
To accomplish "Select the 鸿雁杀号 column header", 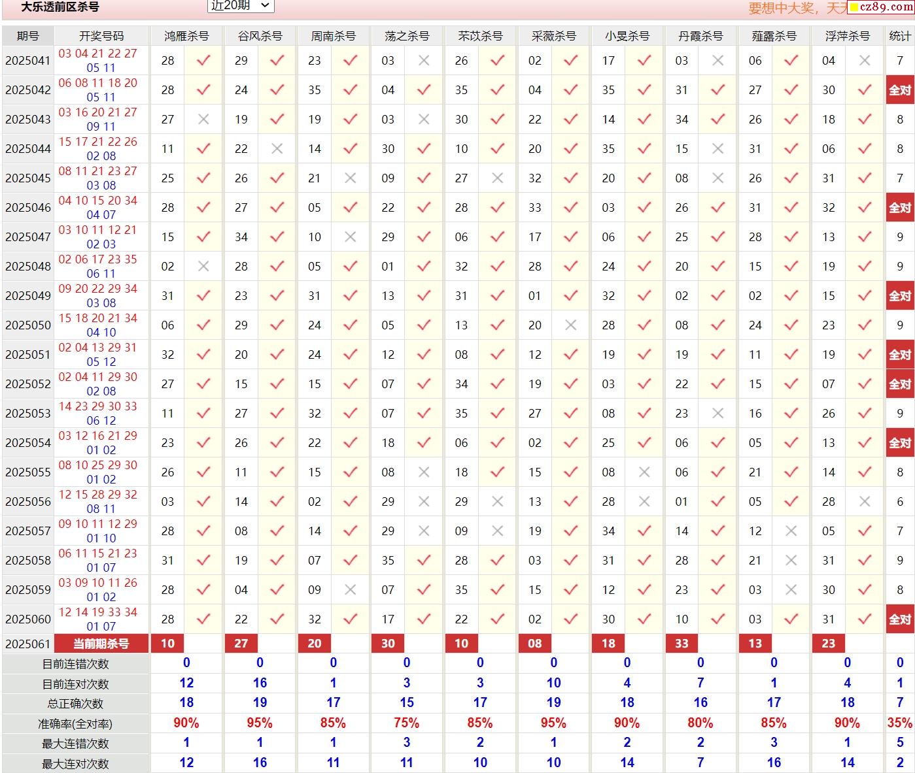I will 186,36.
